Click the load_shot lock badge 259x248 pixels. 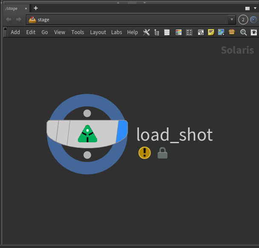pos(162,153)
